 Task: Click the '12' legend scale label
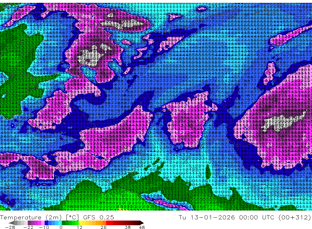(80, 227)
